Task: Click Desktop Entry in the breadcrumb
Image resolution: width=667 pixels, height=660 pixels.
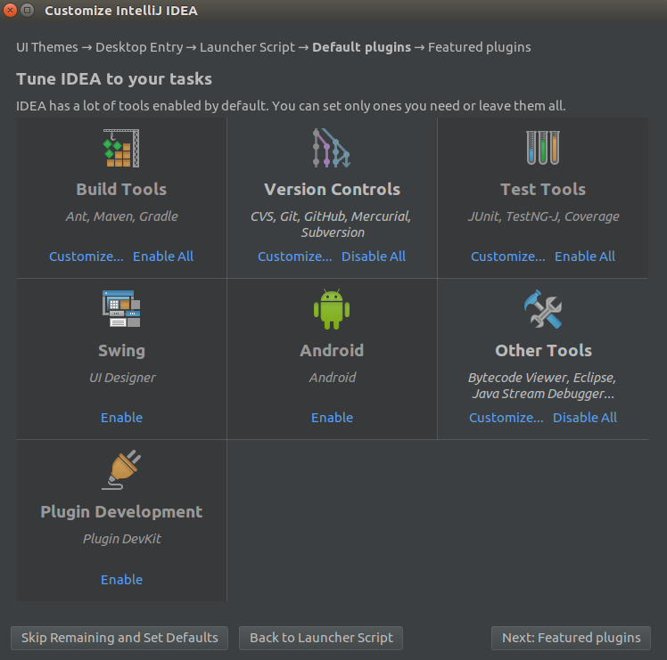Action: coord(139,47)
